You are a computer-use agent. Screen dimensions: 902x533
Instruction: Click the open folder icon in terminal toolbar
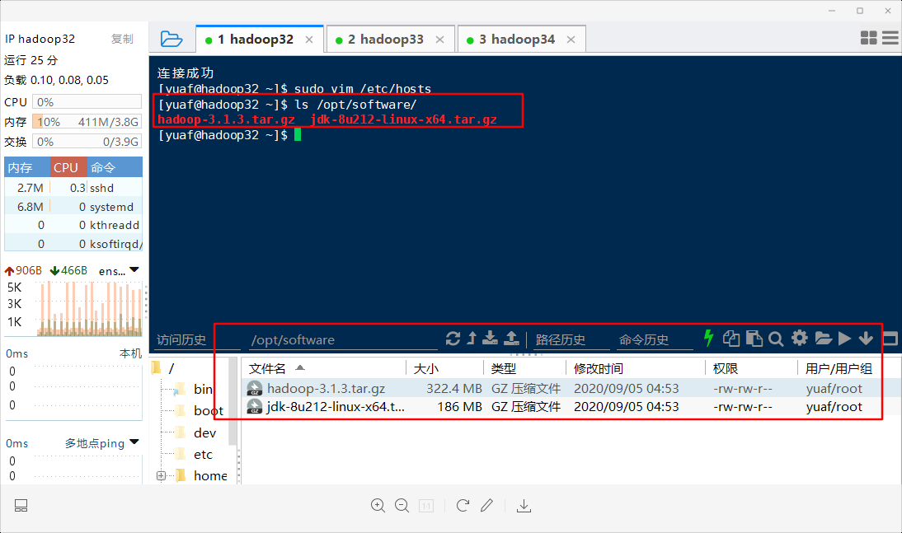pyautogui.click(x=823, y=339)
